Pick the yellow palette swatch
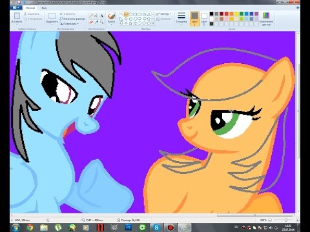The image size is (310, 232). (236, 14)
